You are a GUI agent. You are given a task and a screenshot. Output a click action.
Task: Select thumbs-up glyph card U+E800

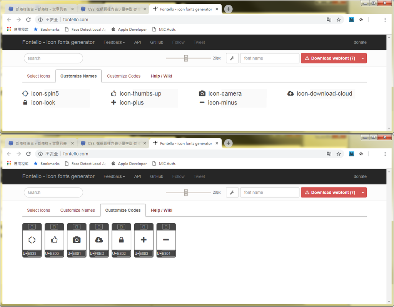click(54, 240)
